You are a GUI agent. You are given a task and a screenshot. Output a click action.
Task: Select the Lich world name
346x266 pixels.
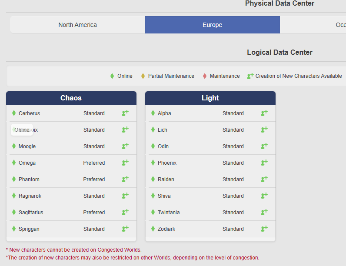[163, 130]
